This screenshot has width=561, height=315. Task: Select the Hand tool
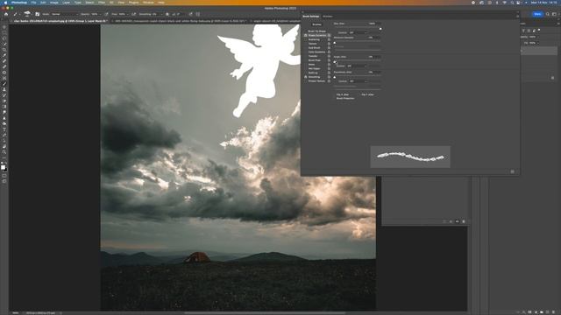click(4, 146)
